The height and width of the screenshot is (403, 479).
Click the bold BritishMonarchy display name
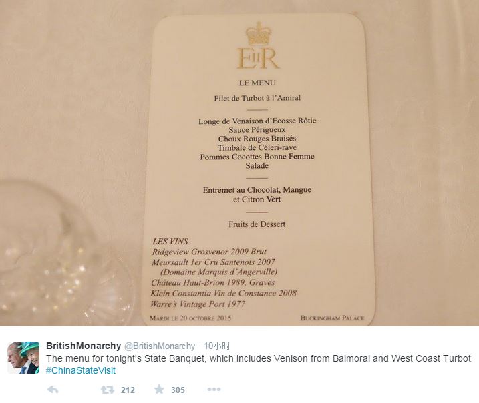pos(84,346)
